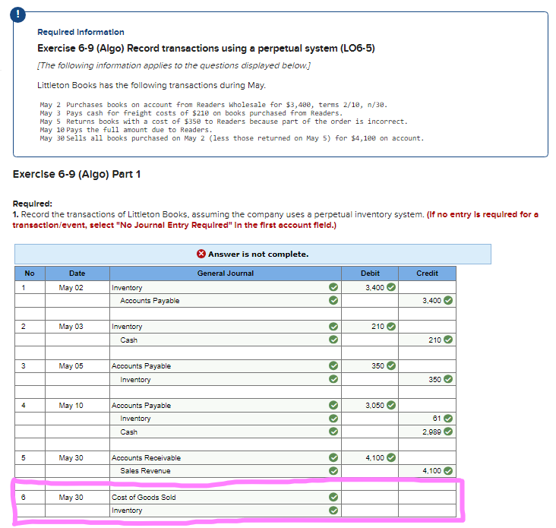Click green check next to May 05 Accounts Payable account
The height and width of the screenshot is (528, 556).
pyautogui.click(x=333, y=365)
